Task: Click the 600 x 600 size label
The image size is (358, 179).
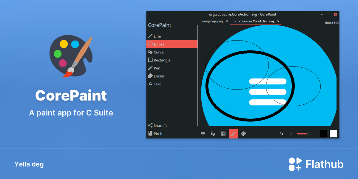Action: point(332,23)
